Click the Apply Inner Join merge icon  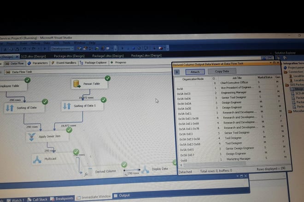(x=32, y=137)
